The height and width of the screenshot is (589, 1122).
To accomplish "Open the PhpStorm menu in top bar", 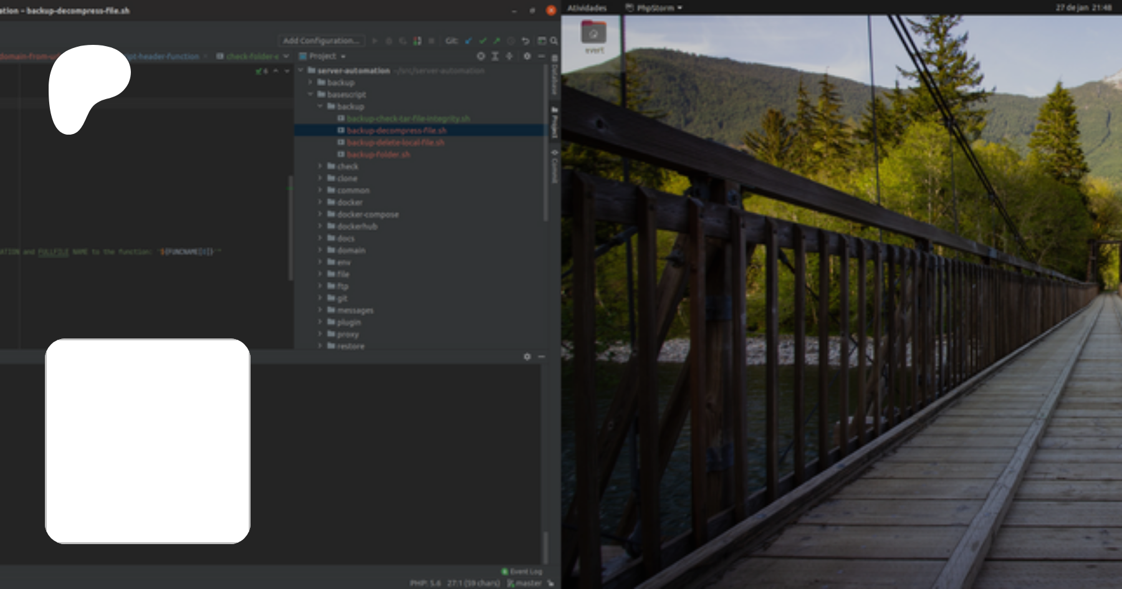I will [654, 8].
